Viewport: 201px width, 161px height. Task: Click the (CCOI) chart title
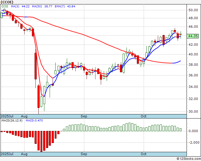[7, 2]
